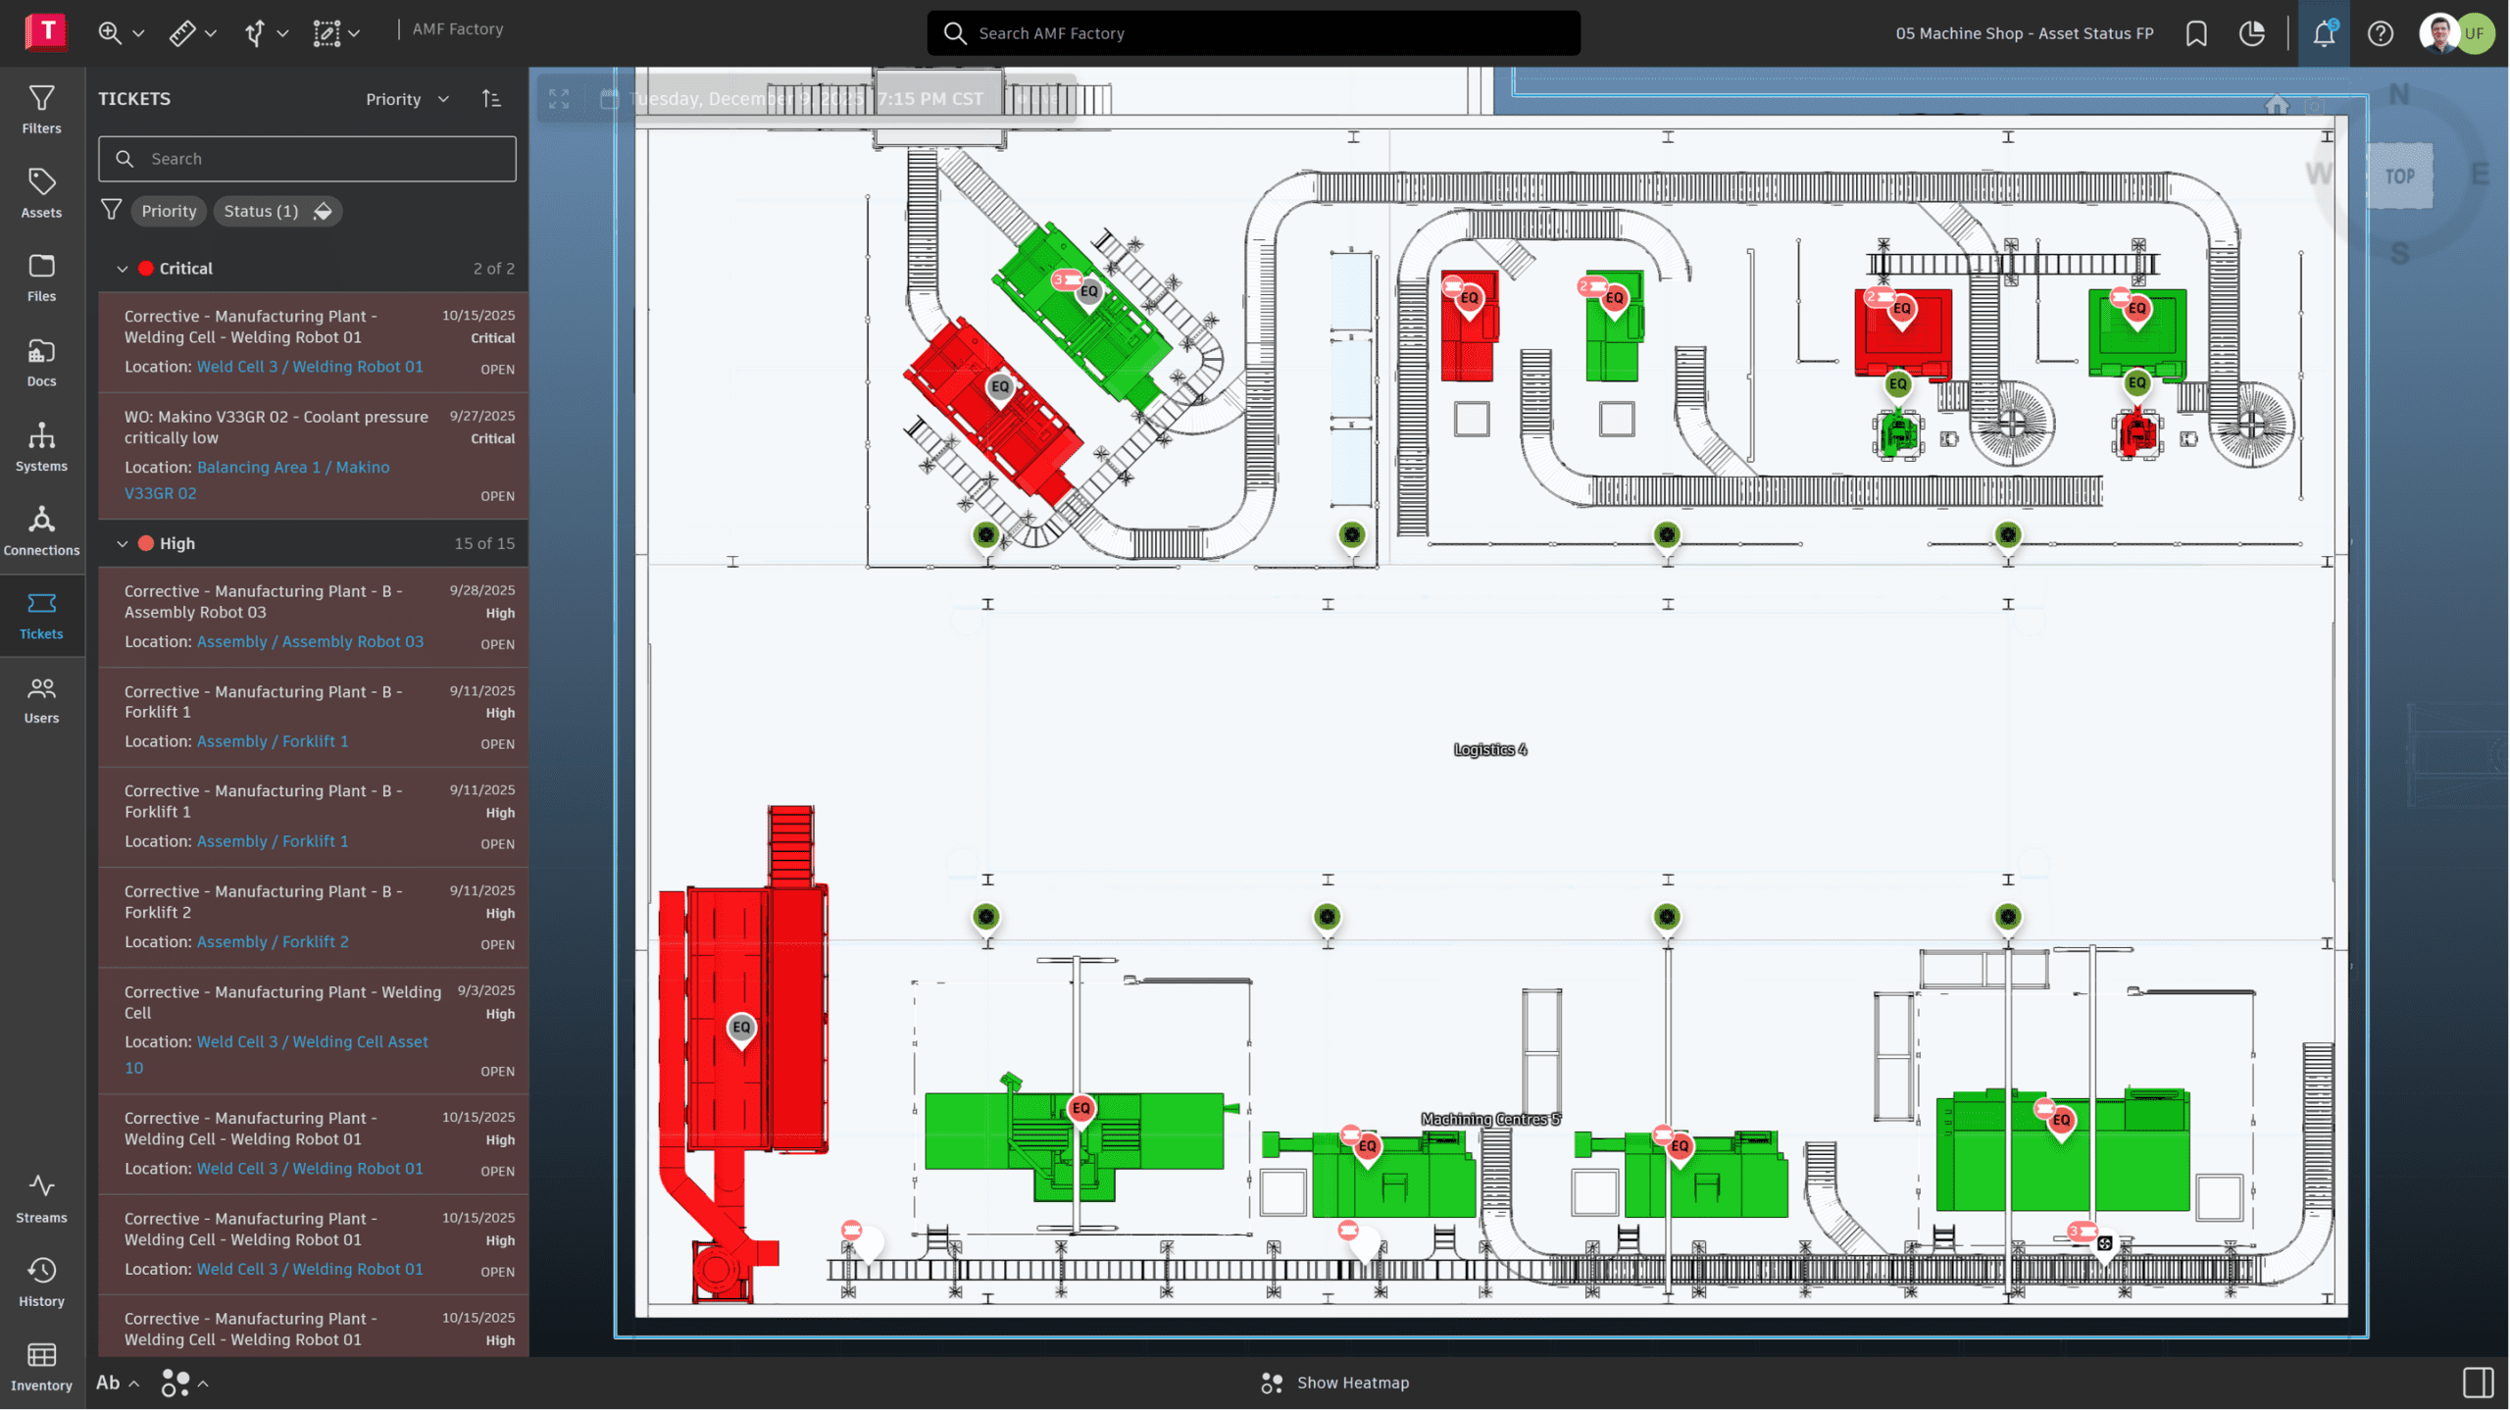Collapse the High tickets group
Image resolution: width=2510 pixels, height=1410 pixels.
[123, 543]
